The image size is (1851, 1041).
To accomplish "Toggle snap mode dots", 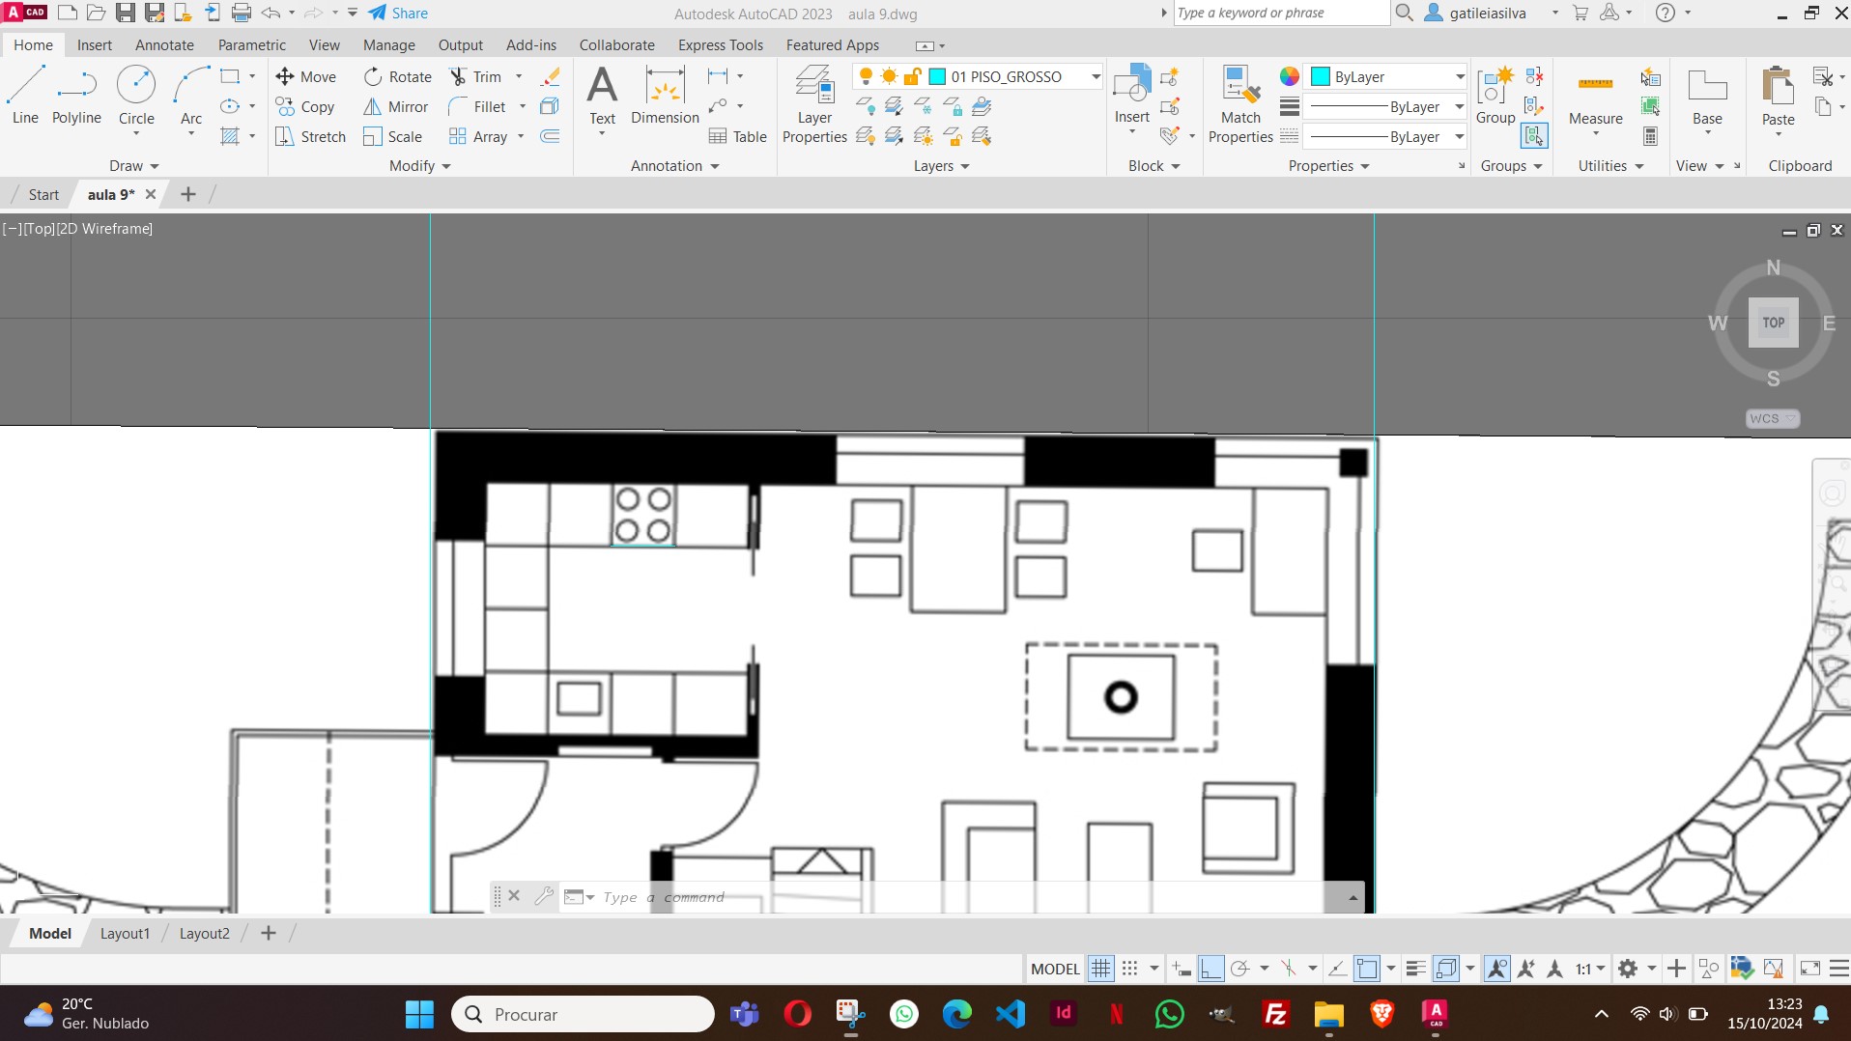I will coord(1129,968).
